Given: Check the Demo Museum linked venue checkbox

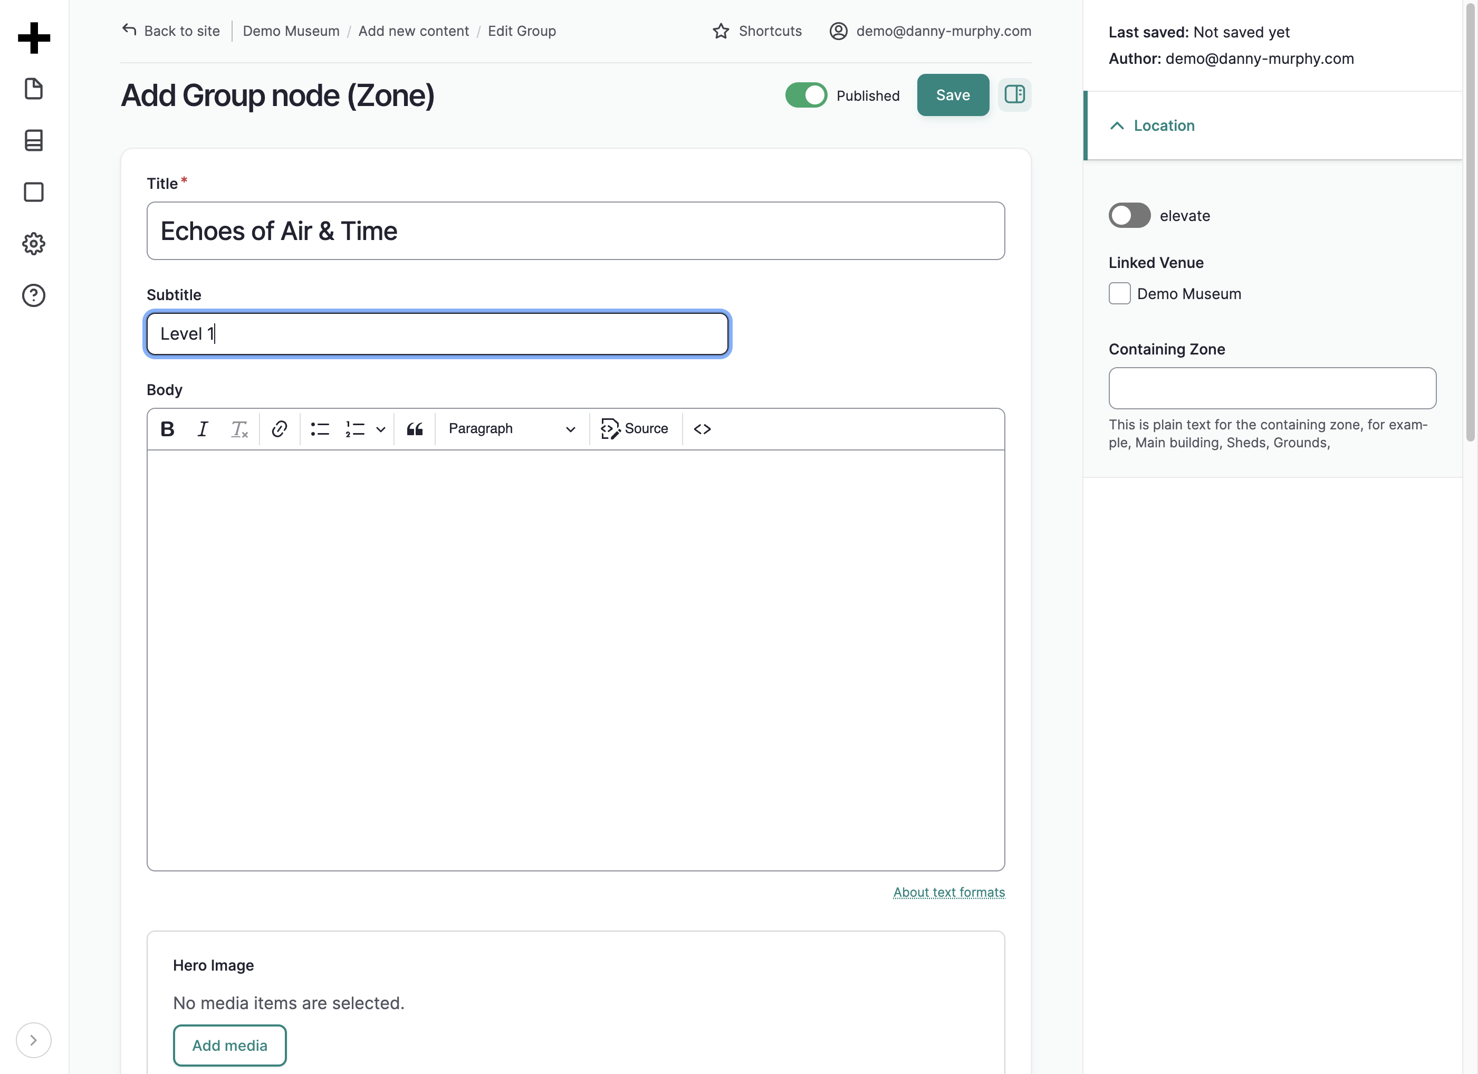Looking at the screenshot, I should click(1120, 293).
